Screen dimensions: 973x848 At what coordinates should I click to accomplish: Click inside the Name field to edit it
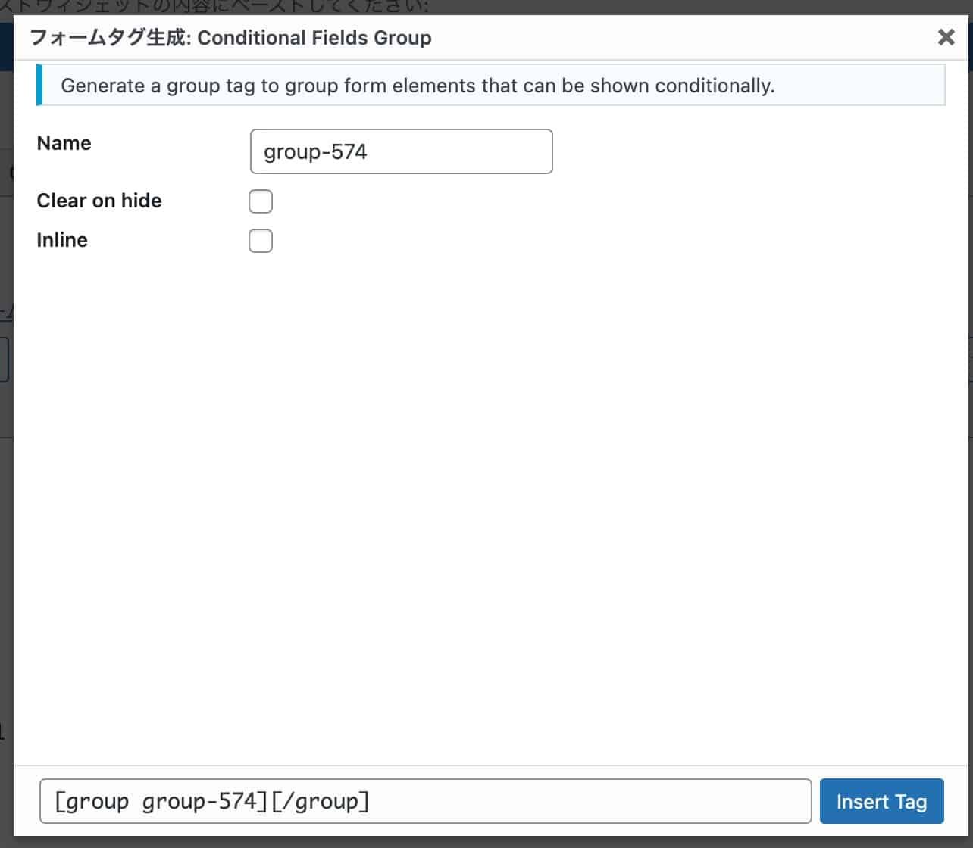pyautogui.click(x=401, y=151)
